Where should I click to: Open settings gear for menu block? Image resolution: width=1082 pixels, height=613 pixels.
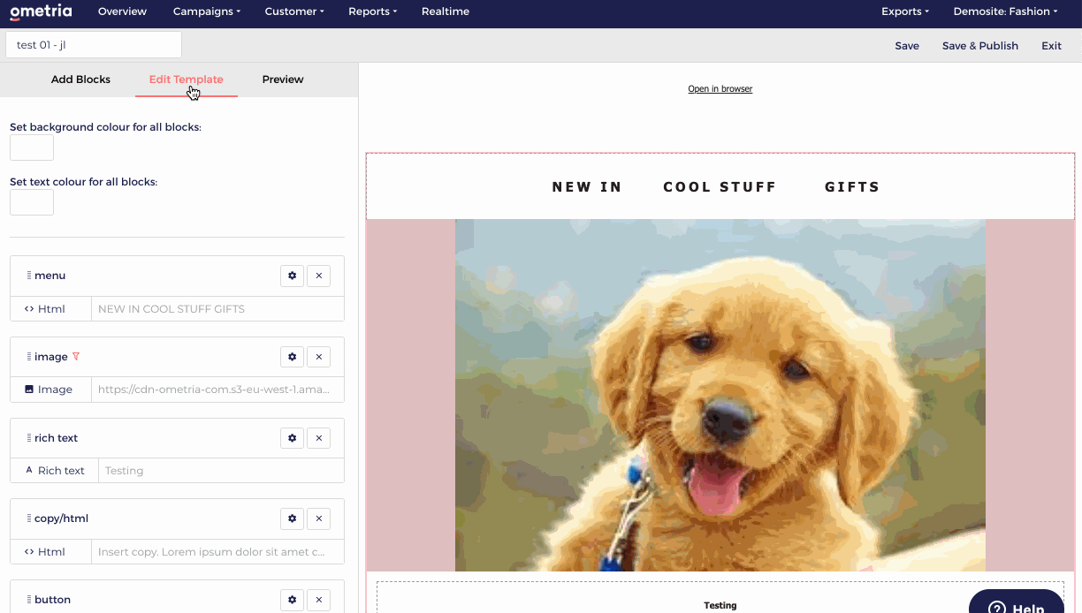tap(292, 276)
